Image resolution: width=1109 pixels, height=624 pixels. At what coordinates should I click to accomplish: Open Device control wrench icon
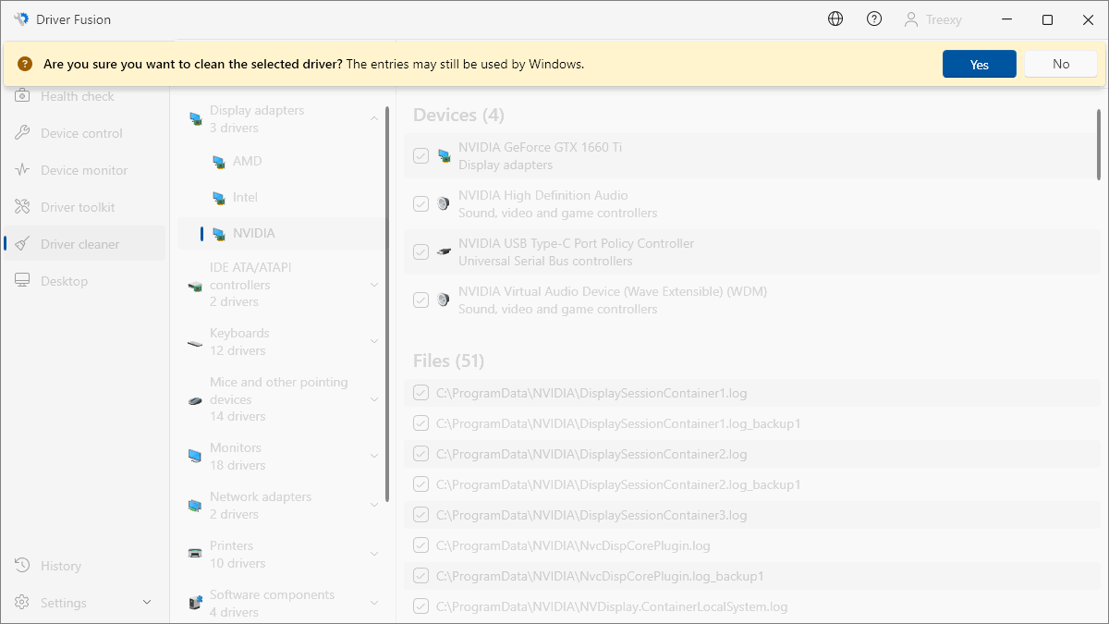click(23, 133)
